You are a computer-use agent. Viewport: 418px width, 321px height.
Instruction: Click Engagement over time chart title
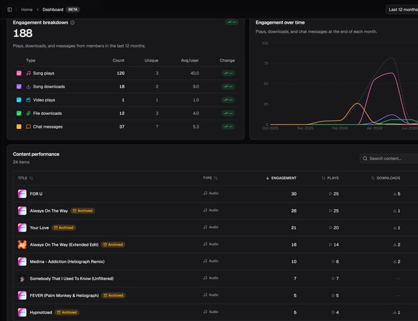(280, 22)
